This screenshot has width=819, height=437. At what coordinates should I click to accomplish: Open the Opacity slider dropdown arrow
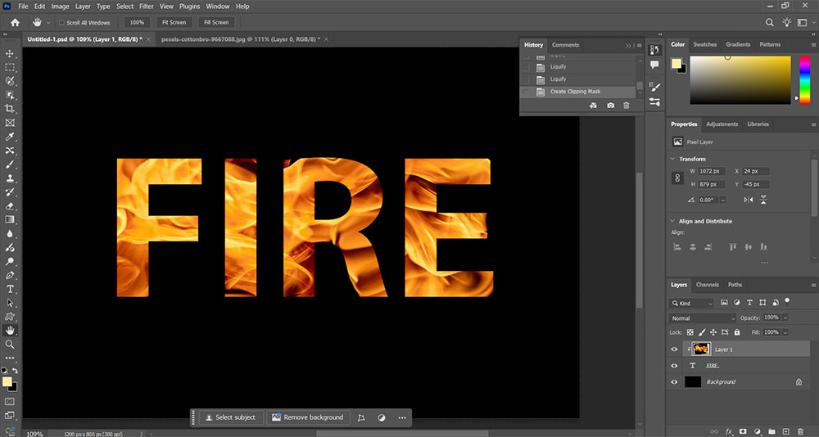coord(785,318)
